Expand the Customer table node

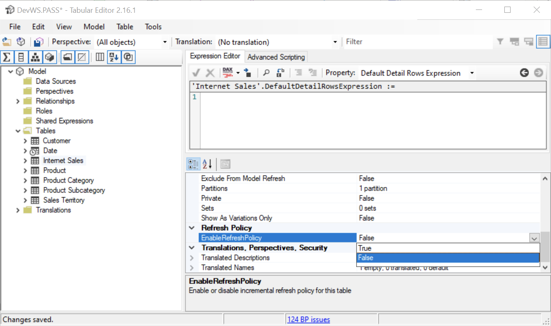point(26,141)
